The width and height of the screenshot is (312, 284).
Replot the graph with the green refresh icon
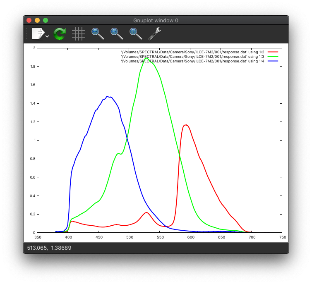pos(60,33)
